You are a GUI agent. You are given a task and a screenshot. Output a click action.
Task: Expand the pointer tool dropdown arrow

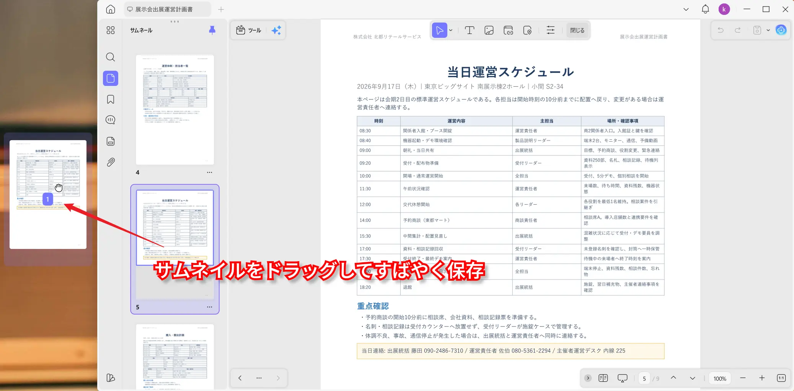click(x=451, y=30)
